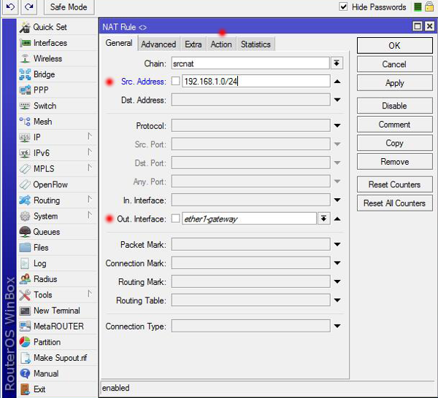This screenshot has height=398, width=438.
Task: Click the System gear icon
Action: (25, 216)
